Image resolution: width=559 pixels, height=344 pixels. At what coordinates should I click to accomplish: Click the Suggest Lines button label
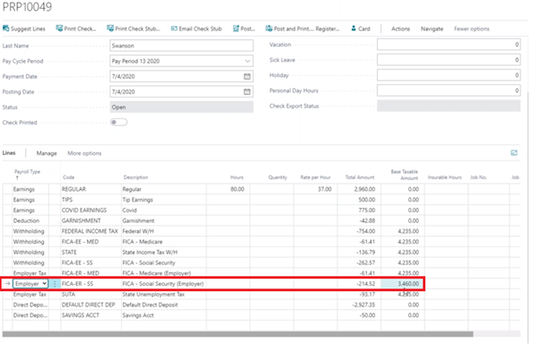pyautogui.click(x=28, y=29)
